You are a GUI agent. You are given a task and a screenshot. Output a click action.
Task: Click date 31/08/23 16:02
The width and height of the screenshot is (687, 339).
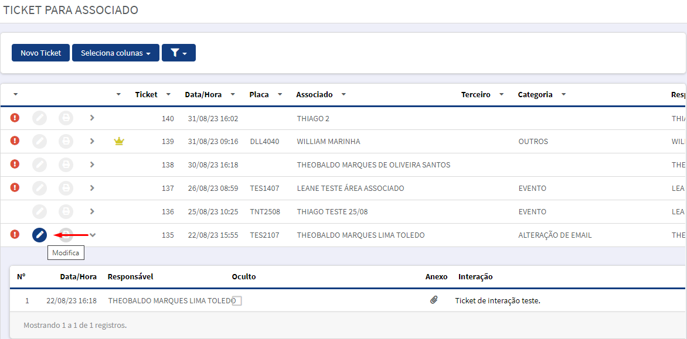tap(213, 118)
